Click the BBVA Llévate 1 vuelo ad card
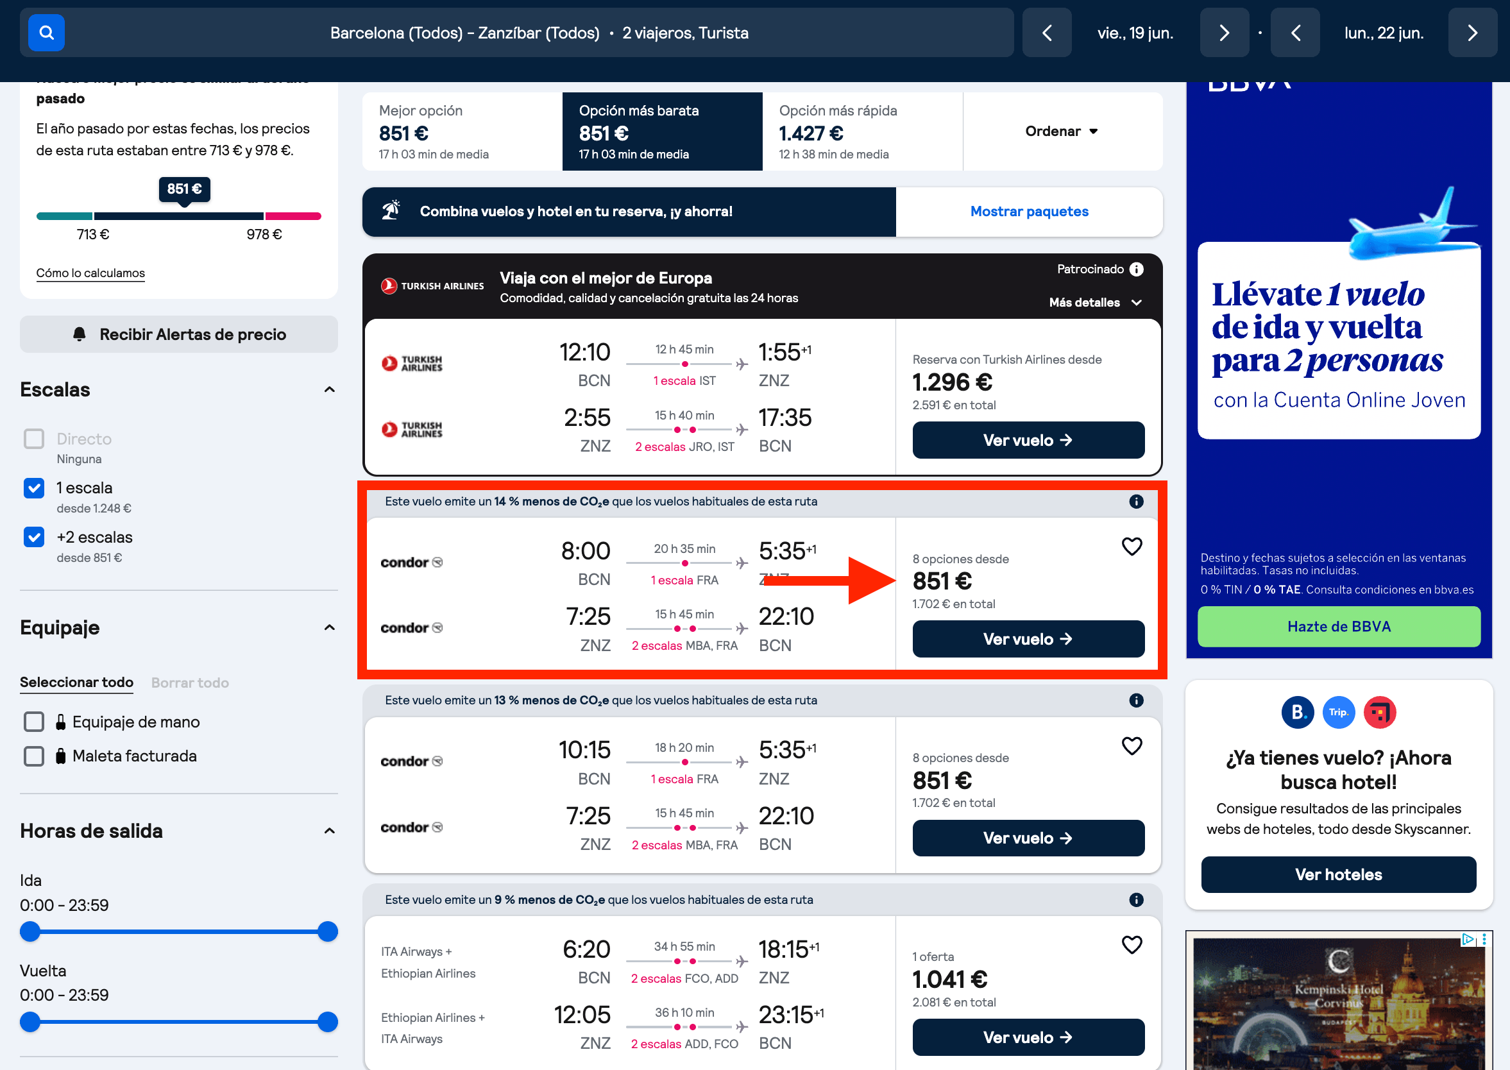This screenshot has width=1510, height=1070. pos(1339,341)
